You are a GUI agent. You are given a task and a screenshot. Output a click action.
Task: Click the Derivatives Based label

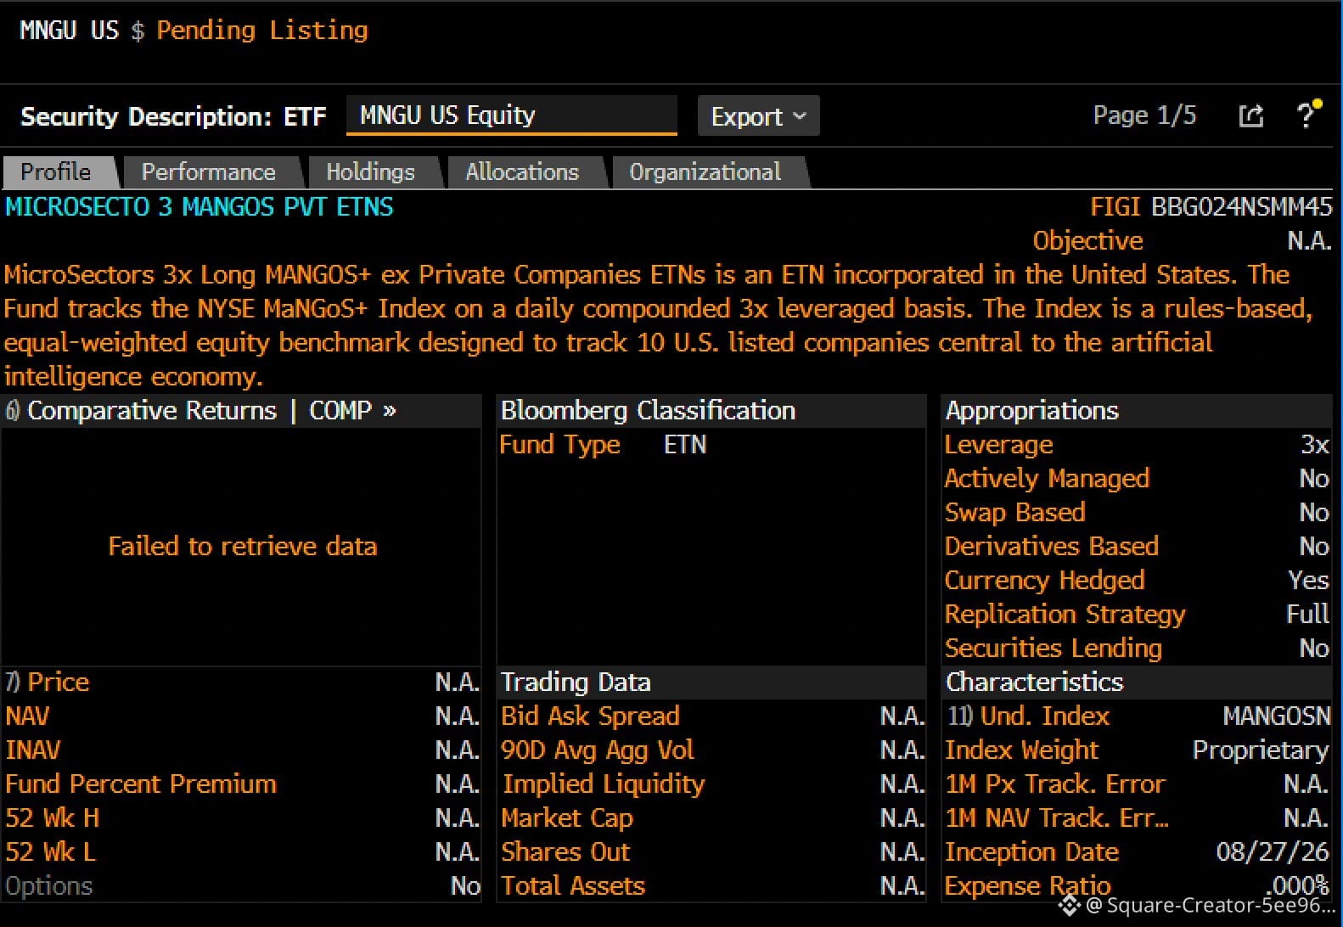point(1052,547)
